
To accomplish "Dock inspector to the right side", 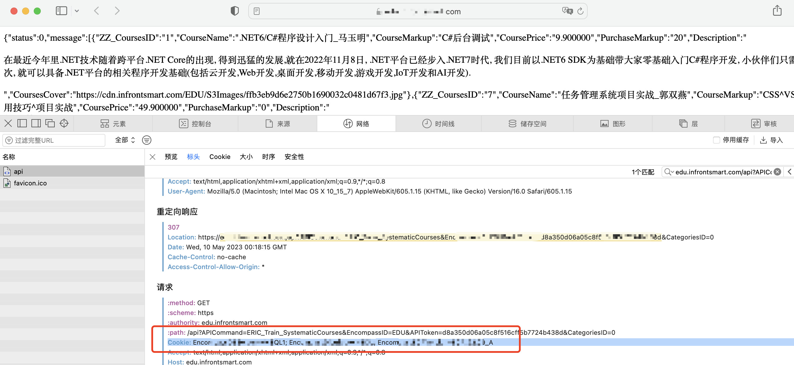I will point(36,124).
